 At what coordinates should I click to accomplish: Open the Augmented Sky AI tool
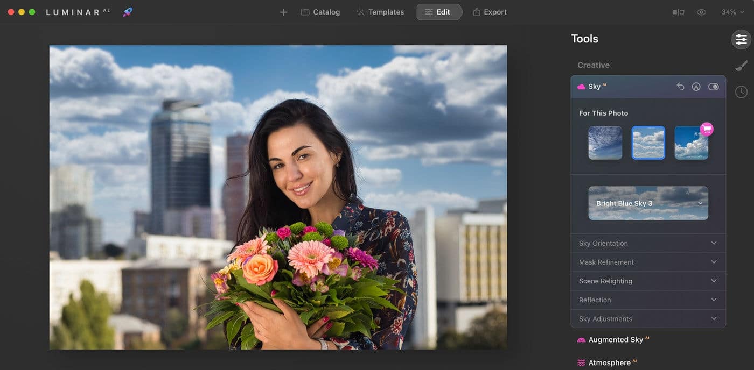(x=615, y=340)
